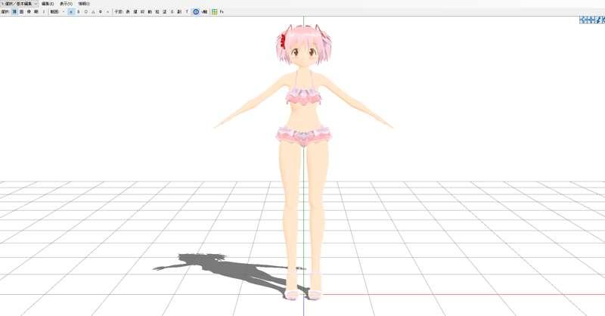The width and height of the screenshot is (605, 316).
Task: Open the 編集(E) menu
Action: point(48,4)
